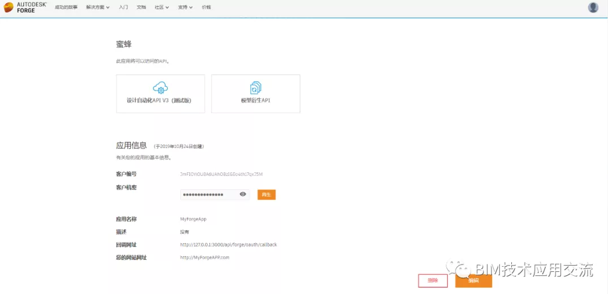Click the 回调网址 label
The image size is (608, 294).
(x=126, y=245)
